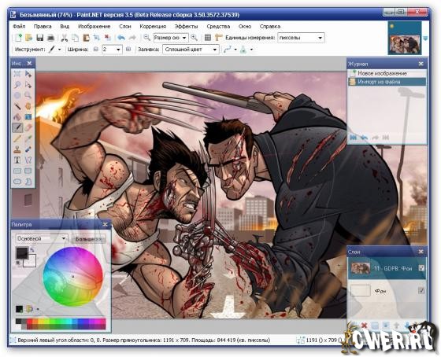Click the Save diskette icon
This screenshot has height=357, width=441.
(x=39, y=38)
